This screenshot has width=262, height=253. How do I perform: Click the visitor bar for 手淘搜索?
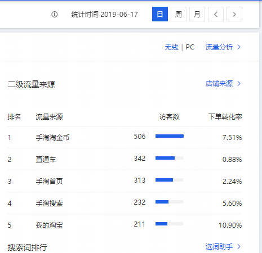click(x=170, y=202)
